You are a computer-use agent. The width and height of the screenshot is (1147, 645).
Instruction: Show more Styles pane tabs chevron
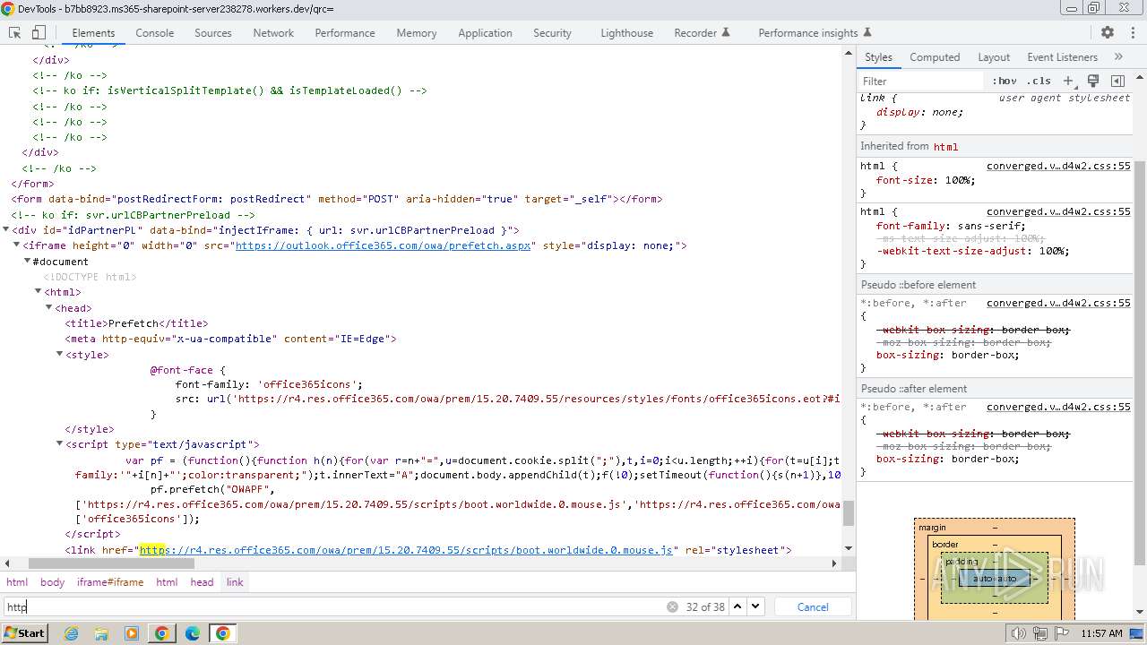pyautogui.click(x=1118, y=56)
